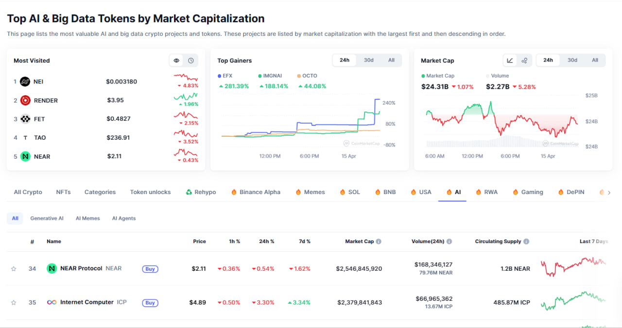The height and width of the screenshot is (328, 622).
Task: Star Internet Computer to add to watchlist
Action: point(14,303)
